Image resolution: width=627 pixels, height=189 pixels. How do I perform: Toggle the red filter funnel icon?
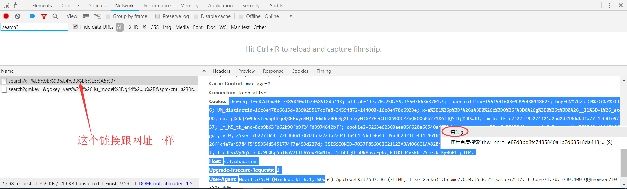[44, 16]
